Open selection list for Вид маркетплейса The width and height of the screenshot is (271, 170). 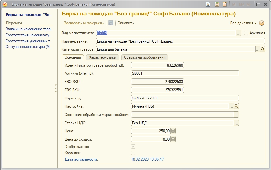point(239,33)
